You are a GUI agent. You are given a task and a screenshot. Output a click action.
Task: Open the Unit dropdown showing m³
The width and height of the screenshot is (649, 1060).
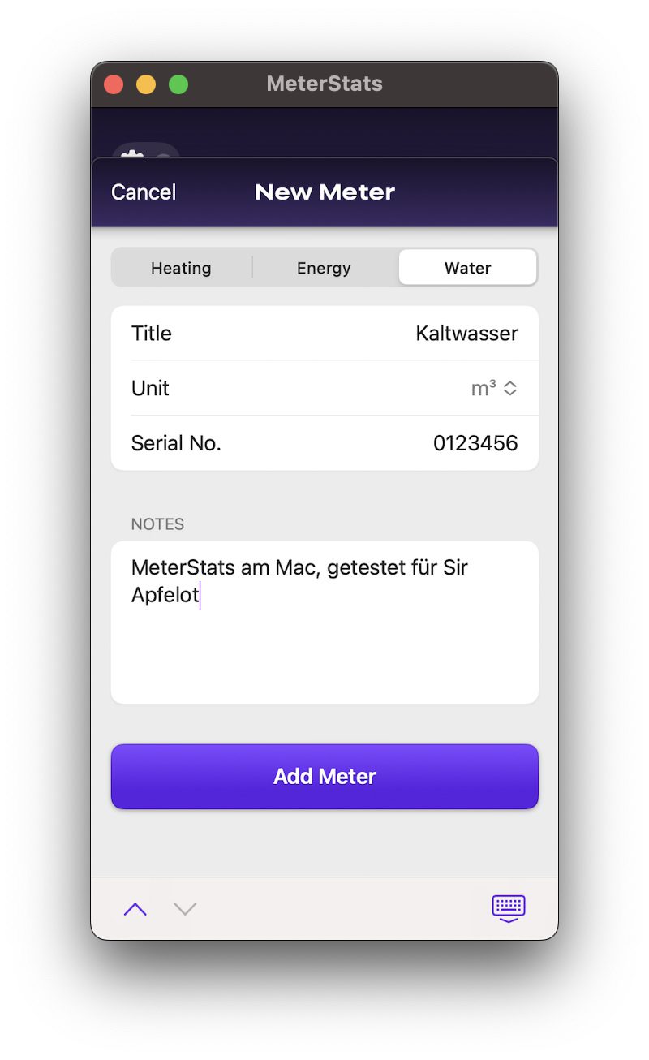pos(493,389)
